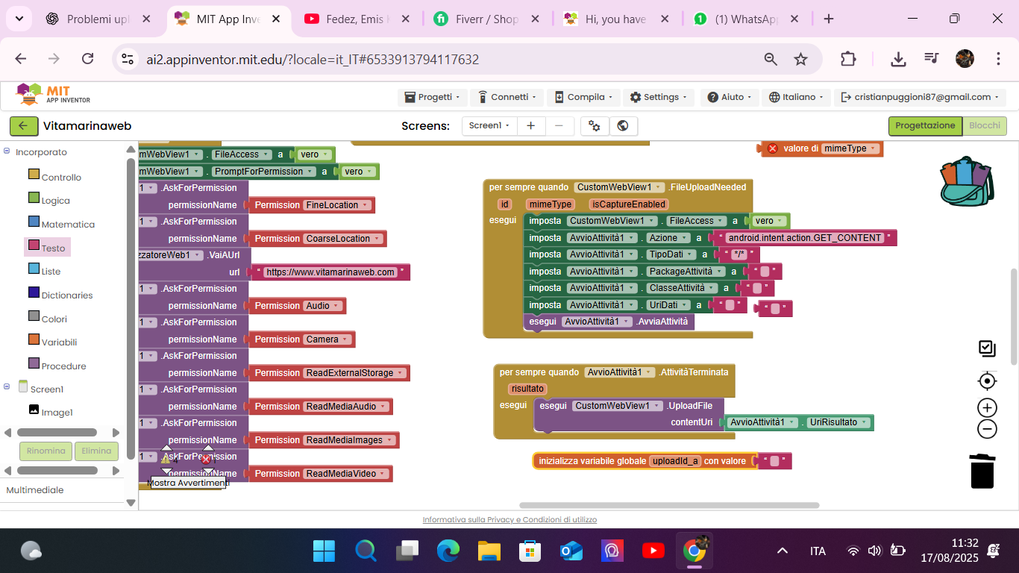Open the backpack icon in workspace
This screenshot has height=573, width=1019.
point(966,181)
